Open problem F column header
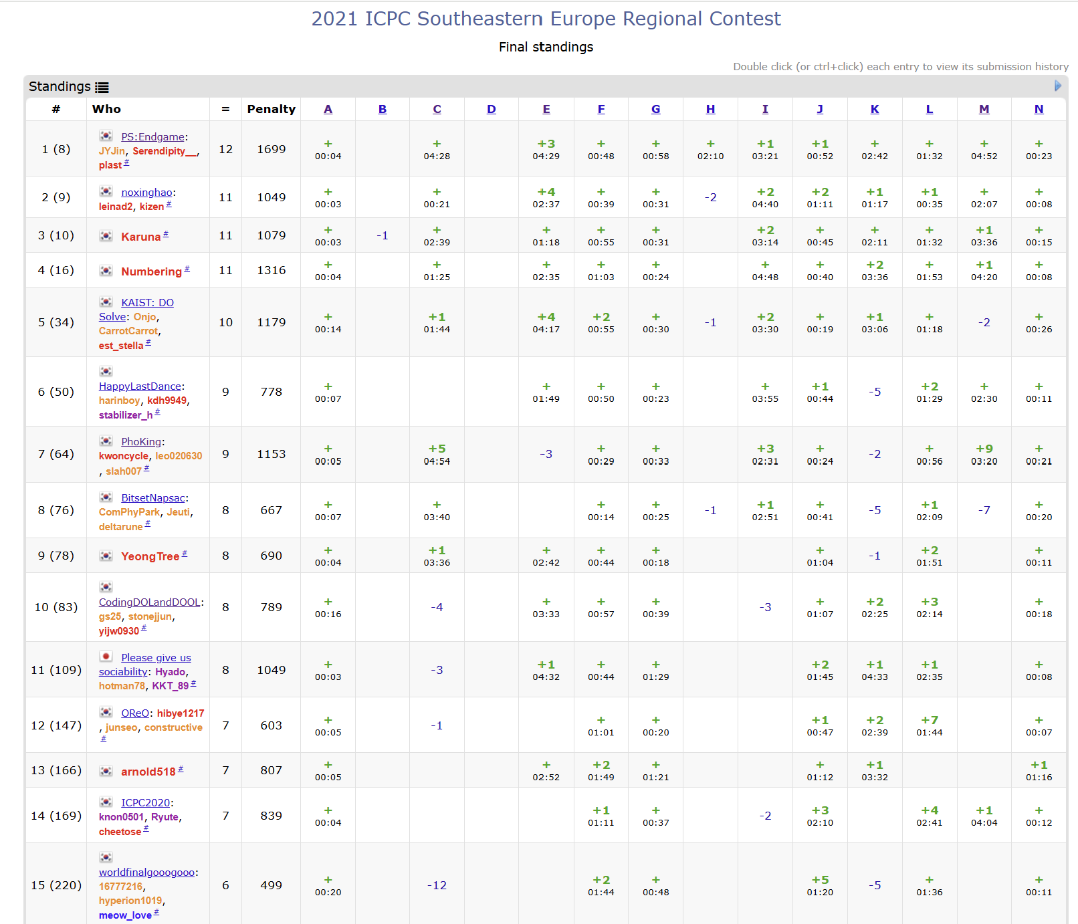Image resolution: width=1078 pixels, height=924 pixels. [601, 109]
